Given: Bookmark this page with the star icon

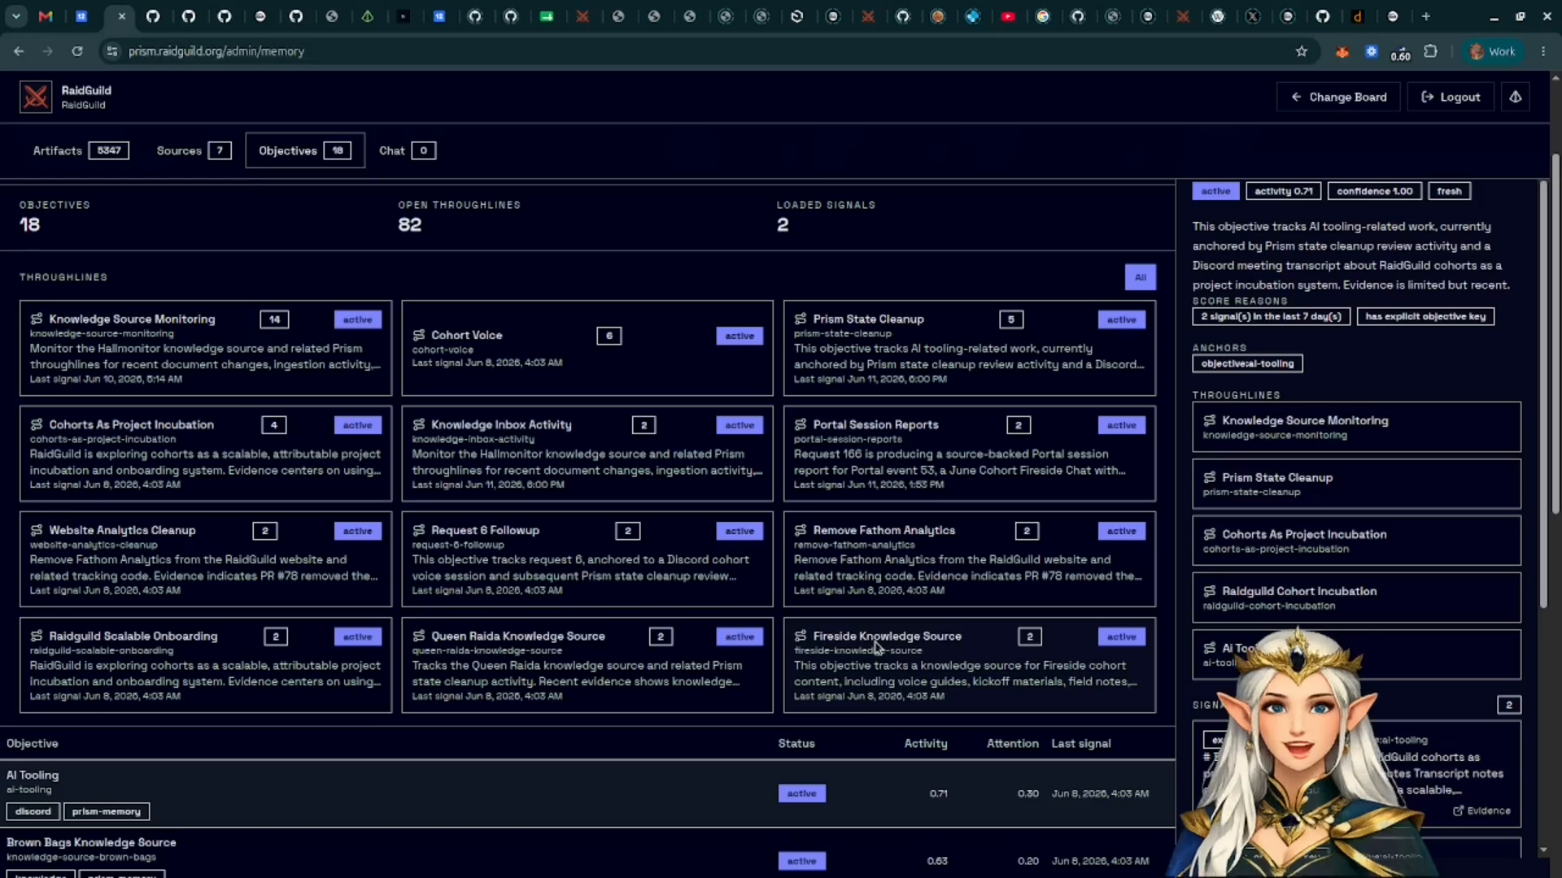Looking at the screenshot, I should click(1302, 51).
